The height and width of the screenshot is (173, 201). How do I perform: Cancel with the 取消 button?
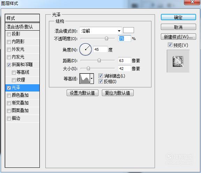[x=178, y=27]
